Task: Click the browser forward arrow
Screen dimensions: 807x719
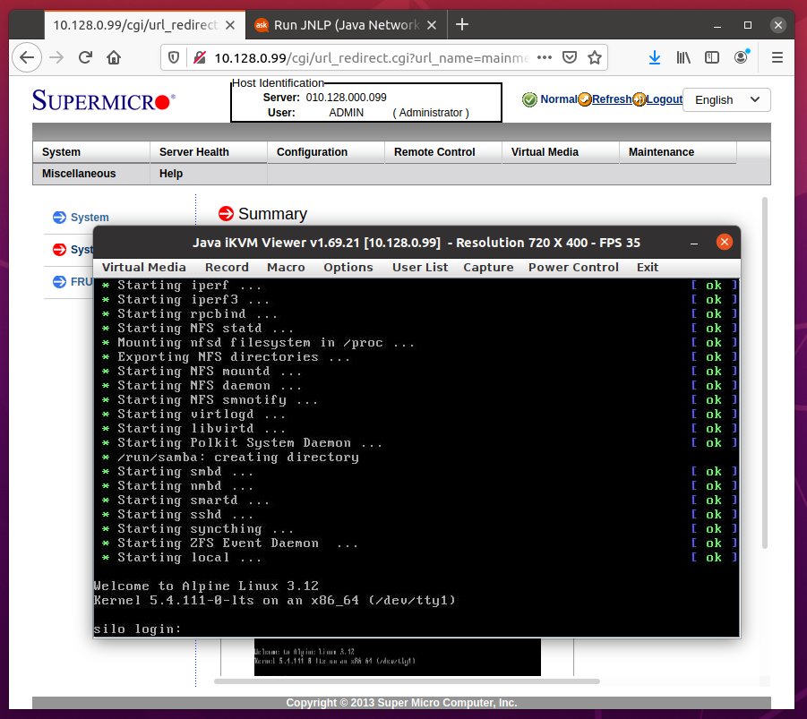Action: pyautogui.click(x=56, y=57)
